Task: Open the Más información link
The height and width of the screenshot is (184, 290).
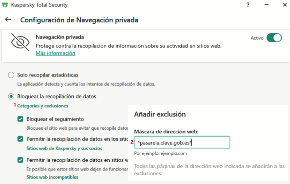Action: point(55,53)
